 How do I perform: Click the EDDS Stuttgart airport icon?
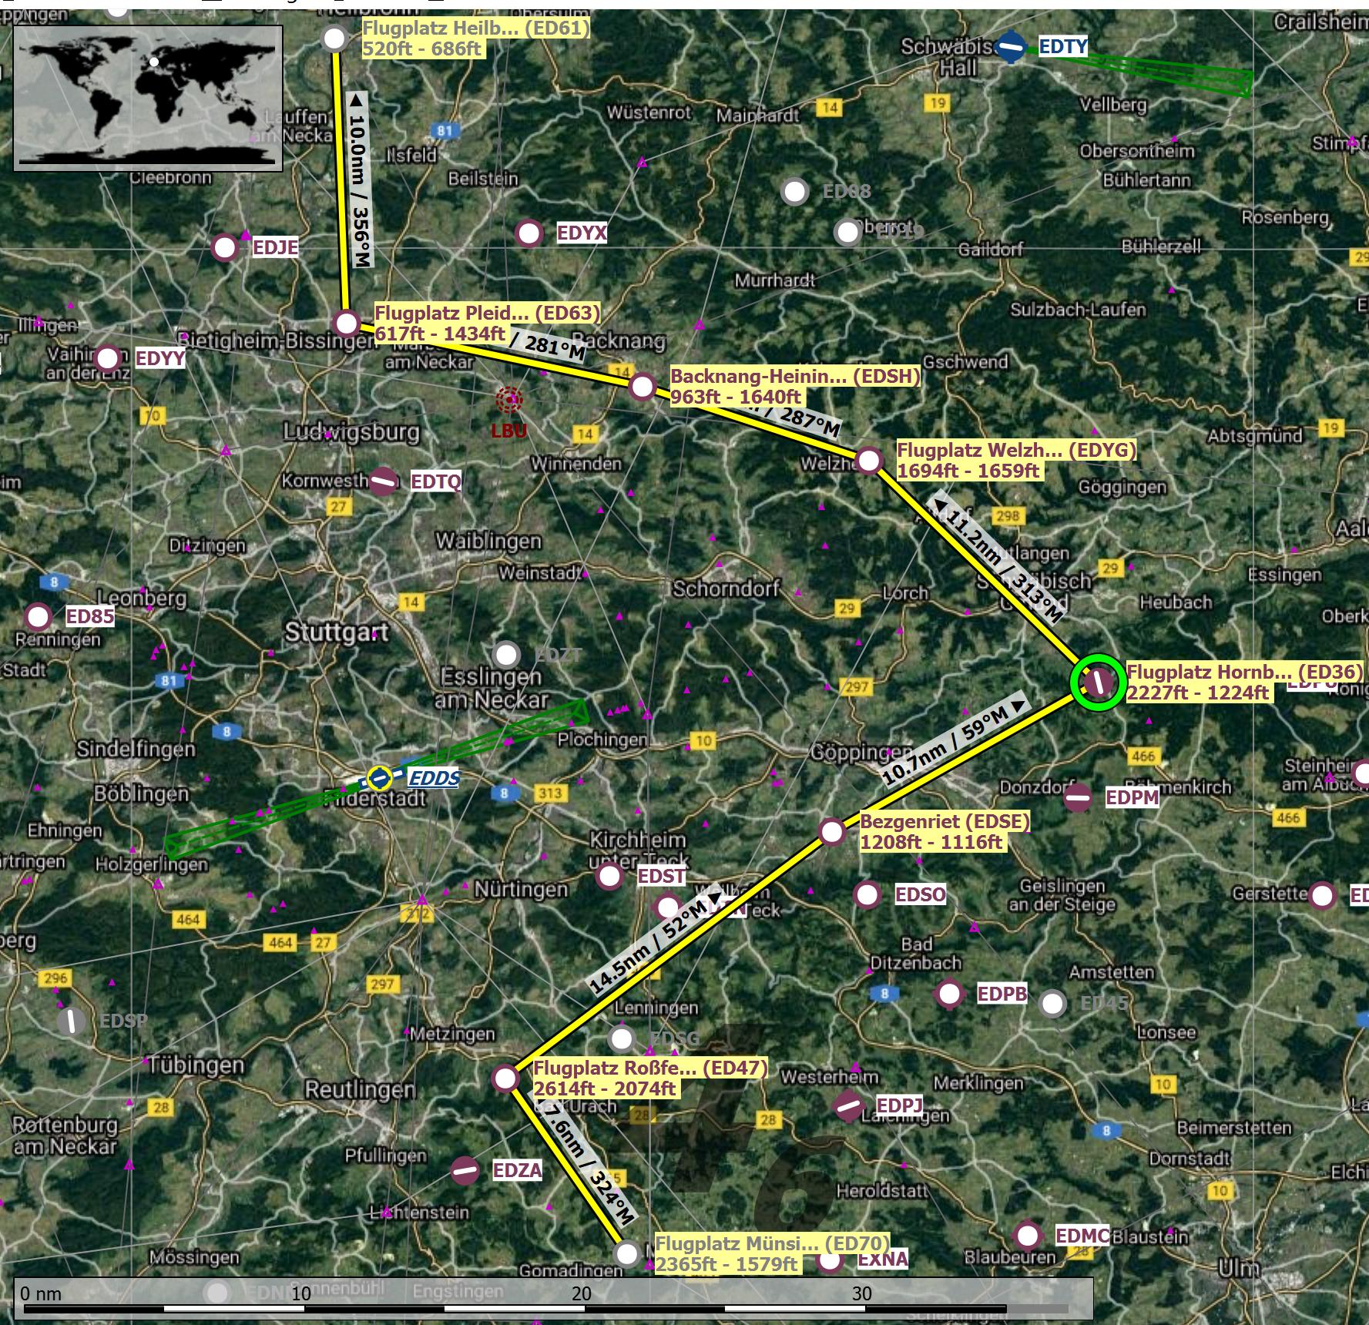(378, 778)
